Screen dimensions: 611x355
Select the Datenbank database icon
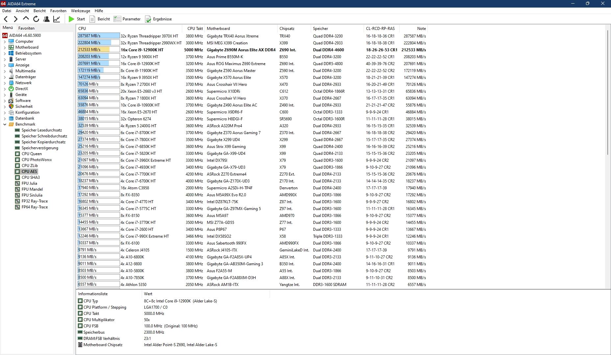11,118
